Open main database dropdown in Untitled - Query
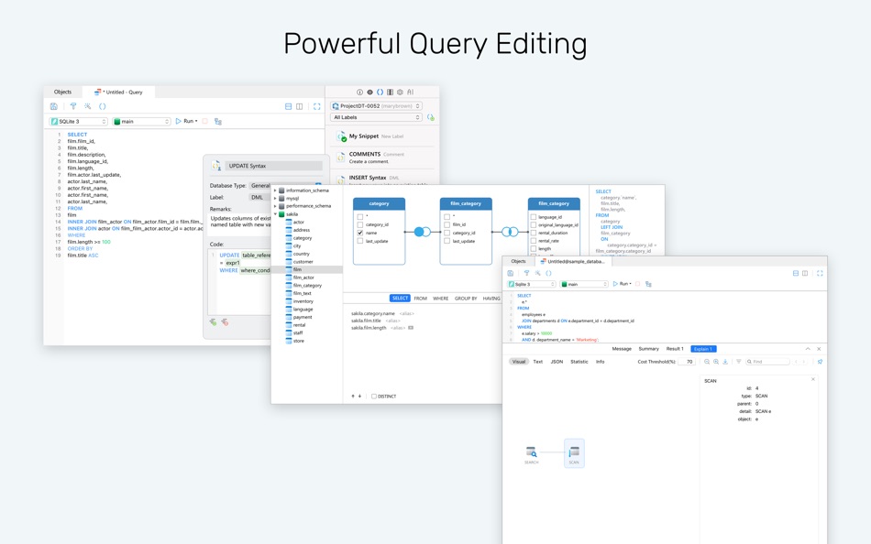871x544 pixels. click(141, 121)
